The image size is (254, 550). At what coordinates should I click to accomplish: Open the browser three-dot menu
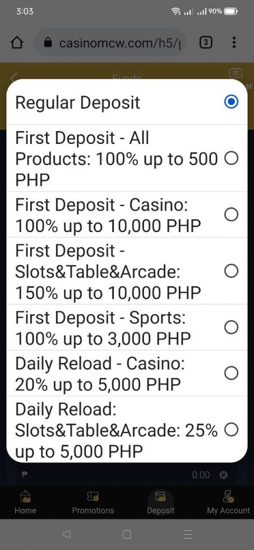[x=234, y=43]
